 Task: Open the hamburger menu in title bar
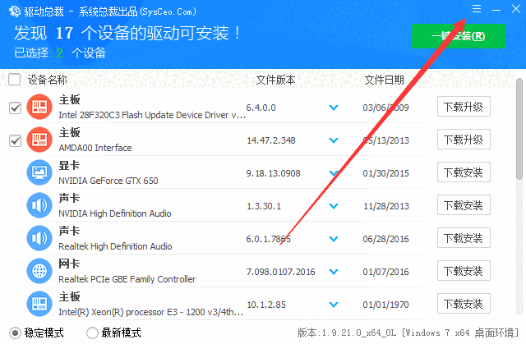477,9
